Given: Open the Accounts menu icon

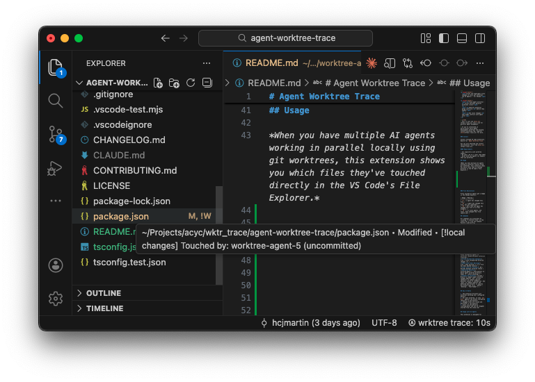Looking at the screenshot, I should coord(56,265).
